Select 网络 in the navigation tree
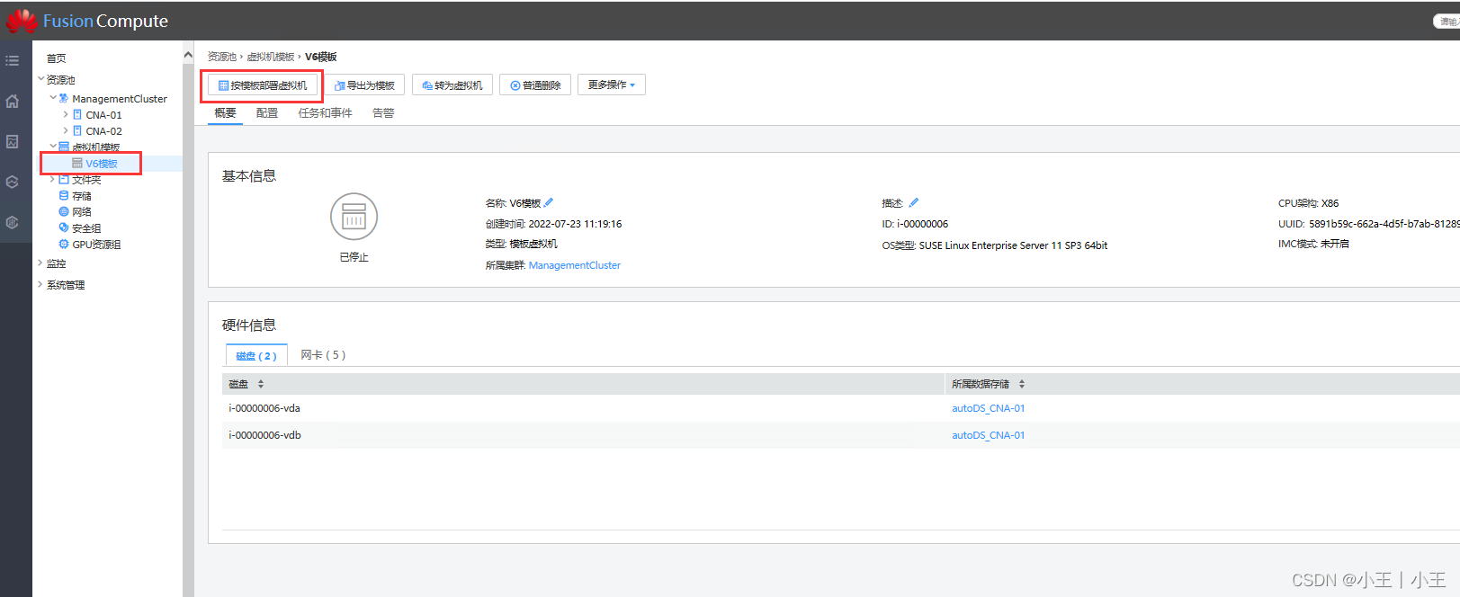 tap(82, 212)
